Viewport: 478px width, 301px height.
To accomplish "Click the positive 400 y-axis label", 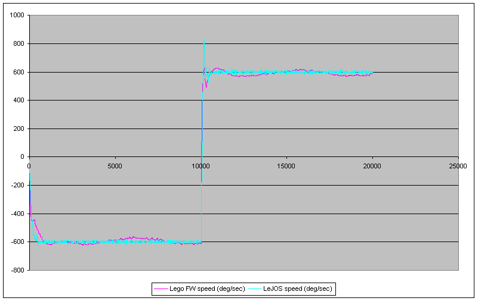I will 19,100.
